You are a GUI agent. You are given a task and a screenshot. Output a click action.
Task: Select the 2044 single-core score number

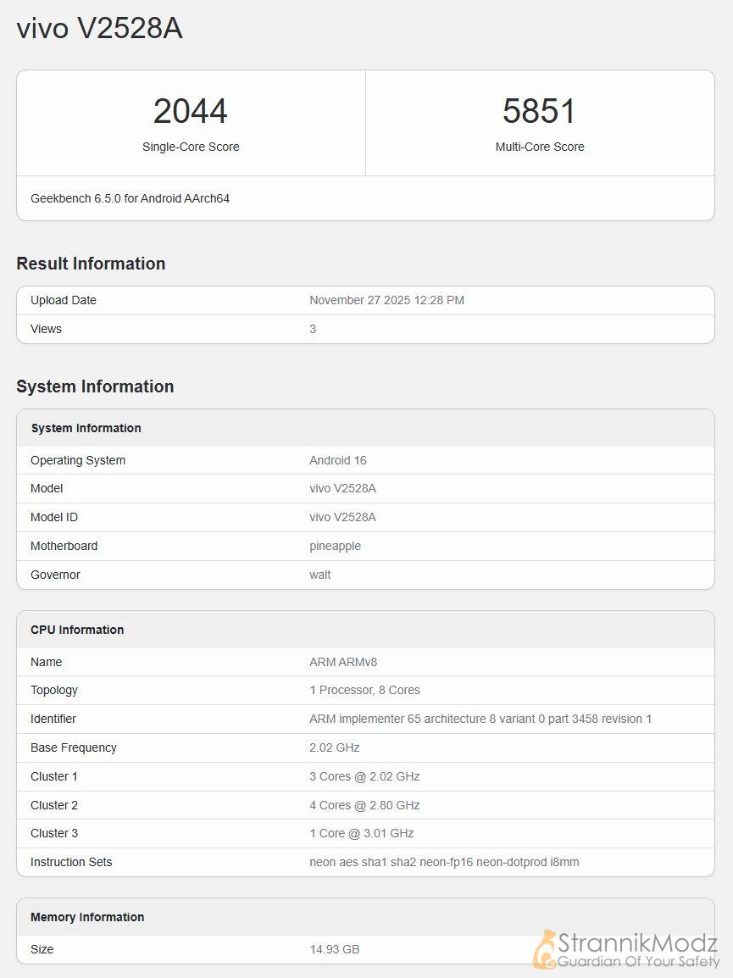191,111
